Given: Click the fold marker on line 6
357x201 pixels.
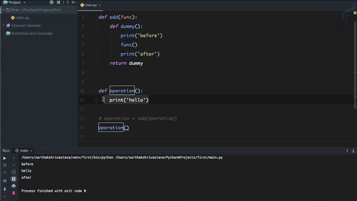Looking at the screenshot, I should pos(97,54).
